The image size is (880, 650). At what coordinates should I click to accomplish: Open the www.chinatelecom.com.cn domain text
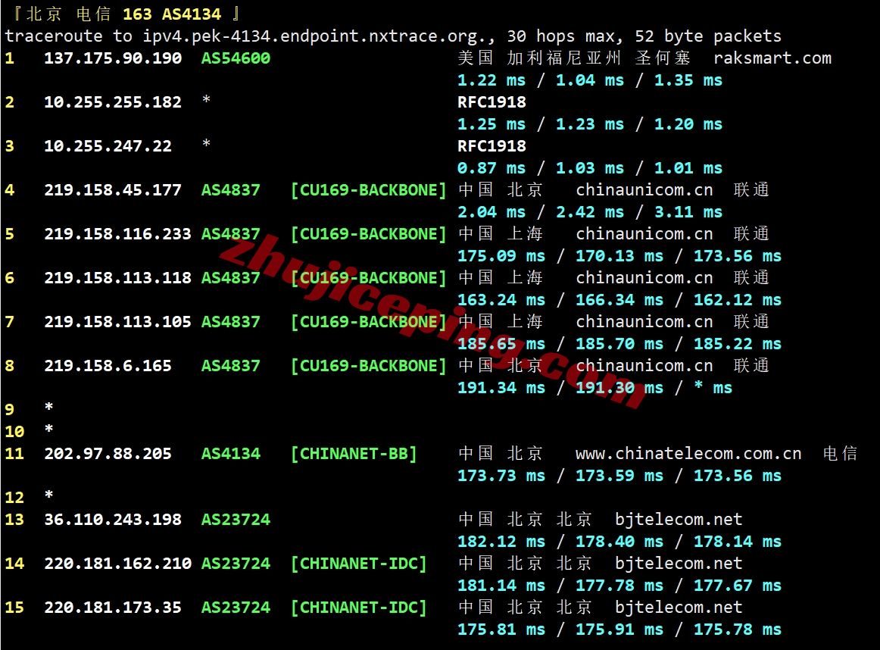(688, 454)
